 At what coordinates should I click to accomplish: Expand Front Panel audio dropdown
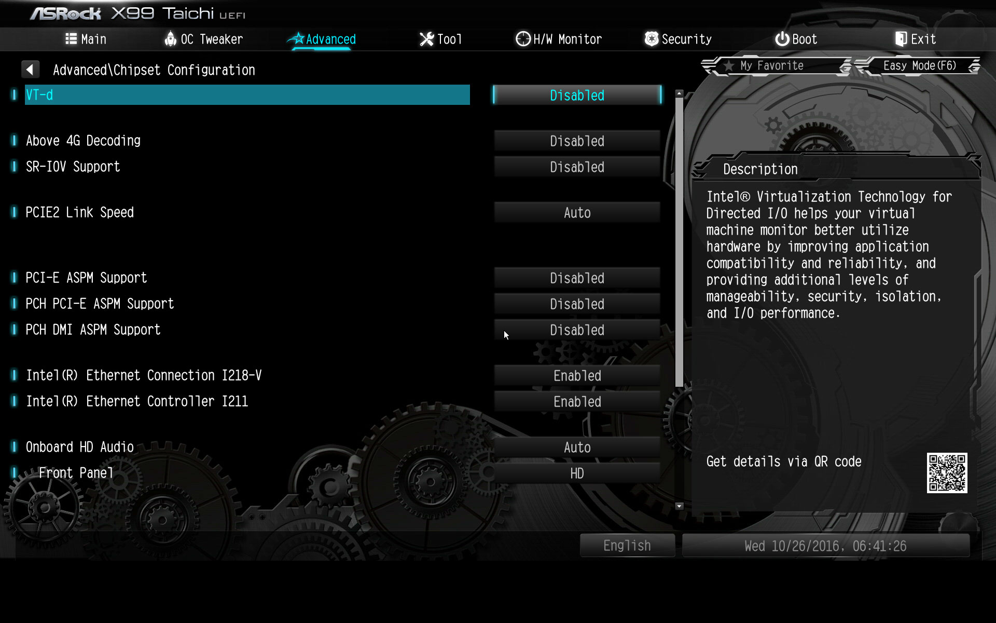pos(576,473)
